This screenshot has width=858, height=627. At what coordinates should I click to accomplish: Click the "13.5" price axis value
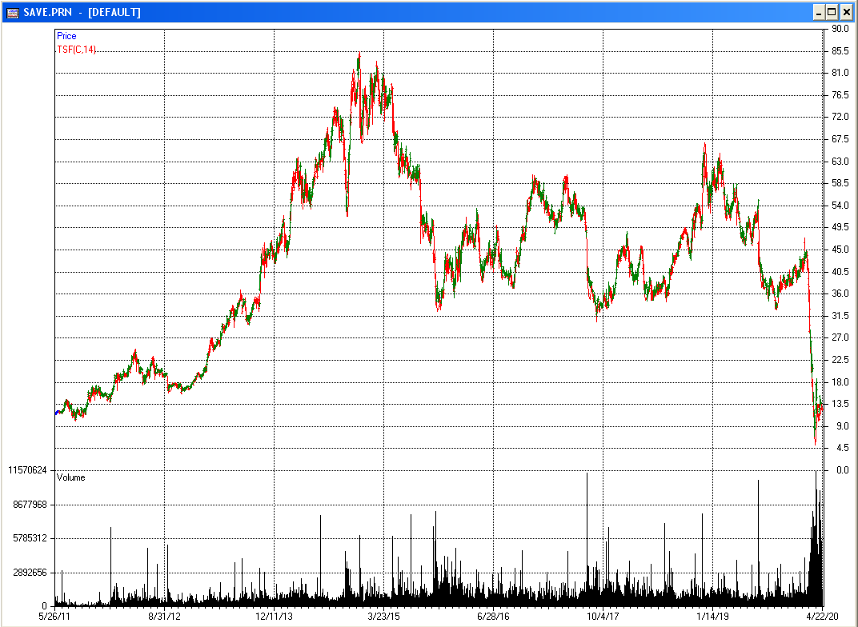tap(840, 404)
